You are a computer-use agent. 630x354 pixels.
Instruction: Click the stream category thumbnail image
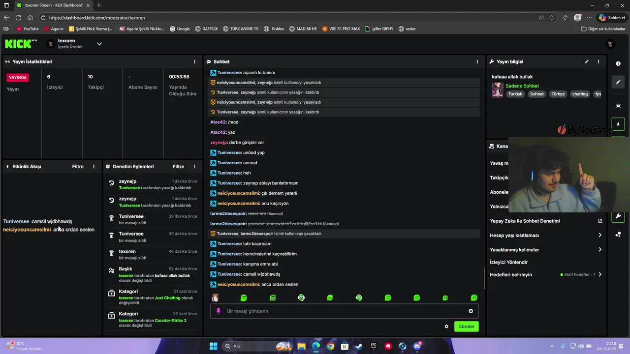[x=497, y=90]
